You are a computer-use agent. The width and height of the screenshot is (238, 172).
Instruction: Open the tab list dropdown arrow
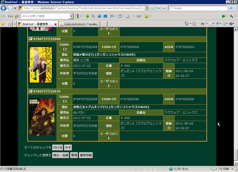click(x=15, y=24)
